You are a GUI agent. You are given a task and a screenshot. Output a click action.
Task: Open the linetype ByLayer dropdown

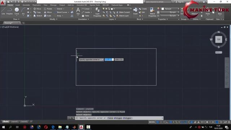(x=170, y=16)
